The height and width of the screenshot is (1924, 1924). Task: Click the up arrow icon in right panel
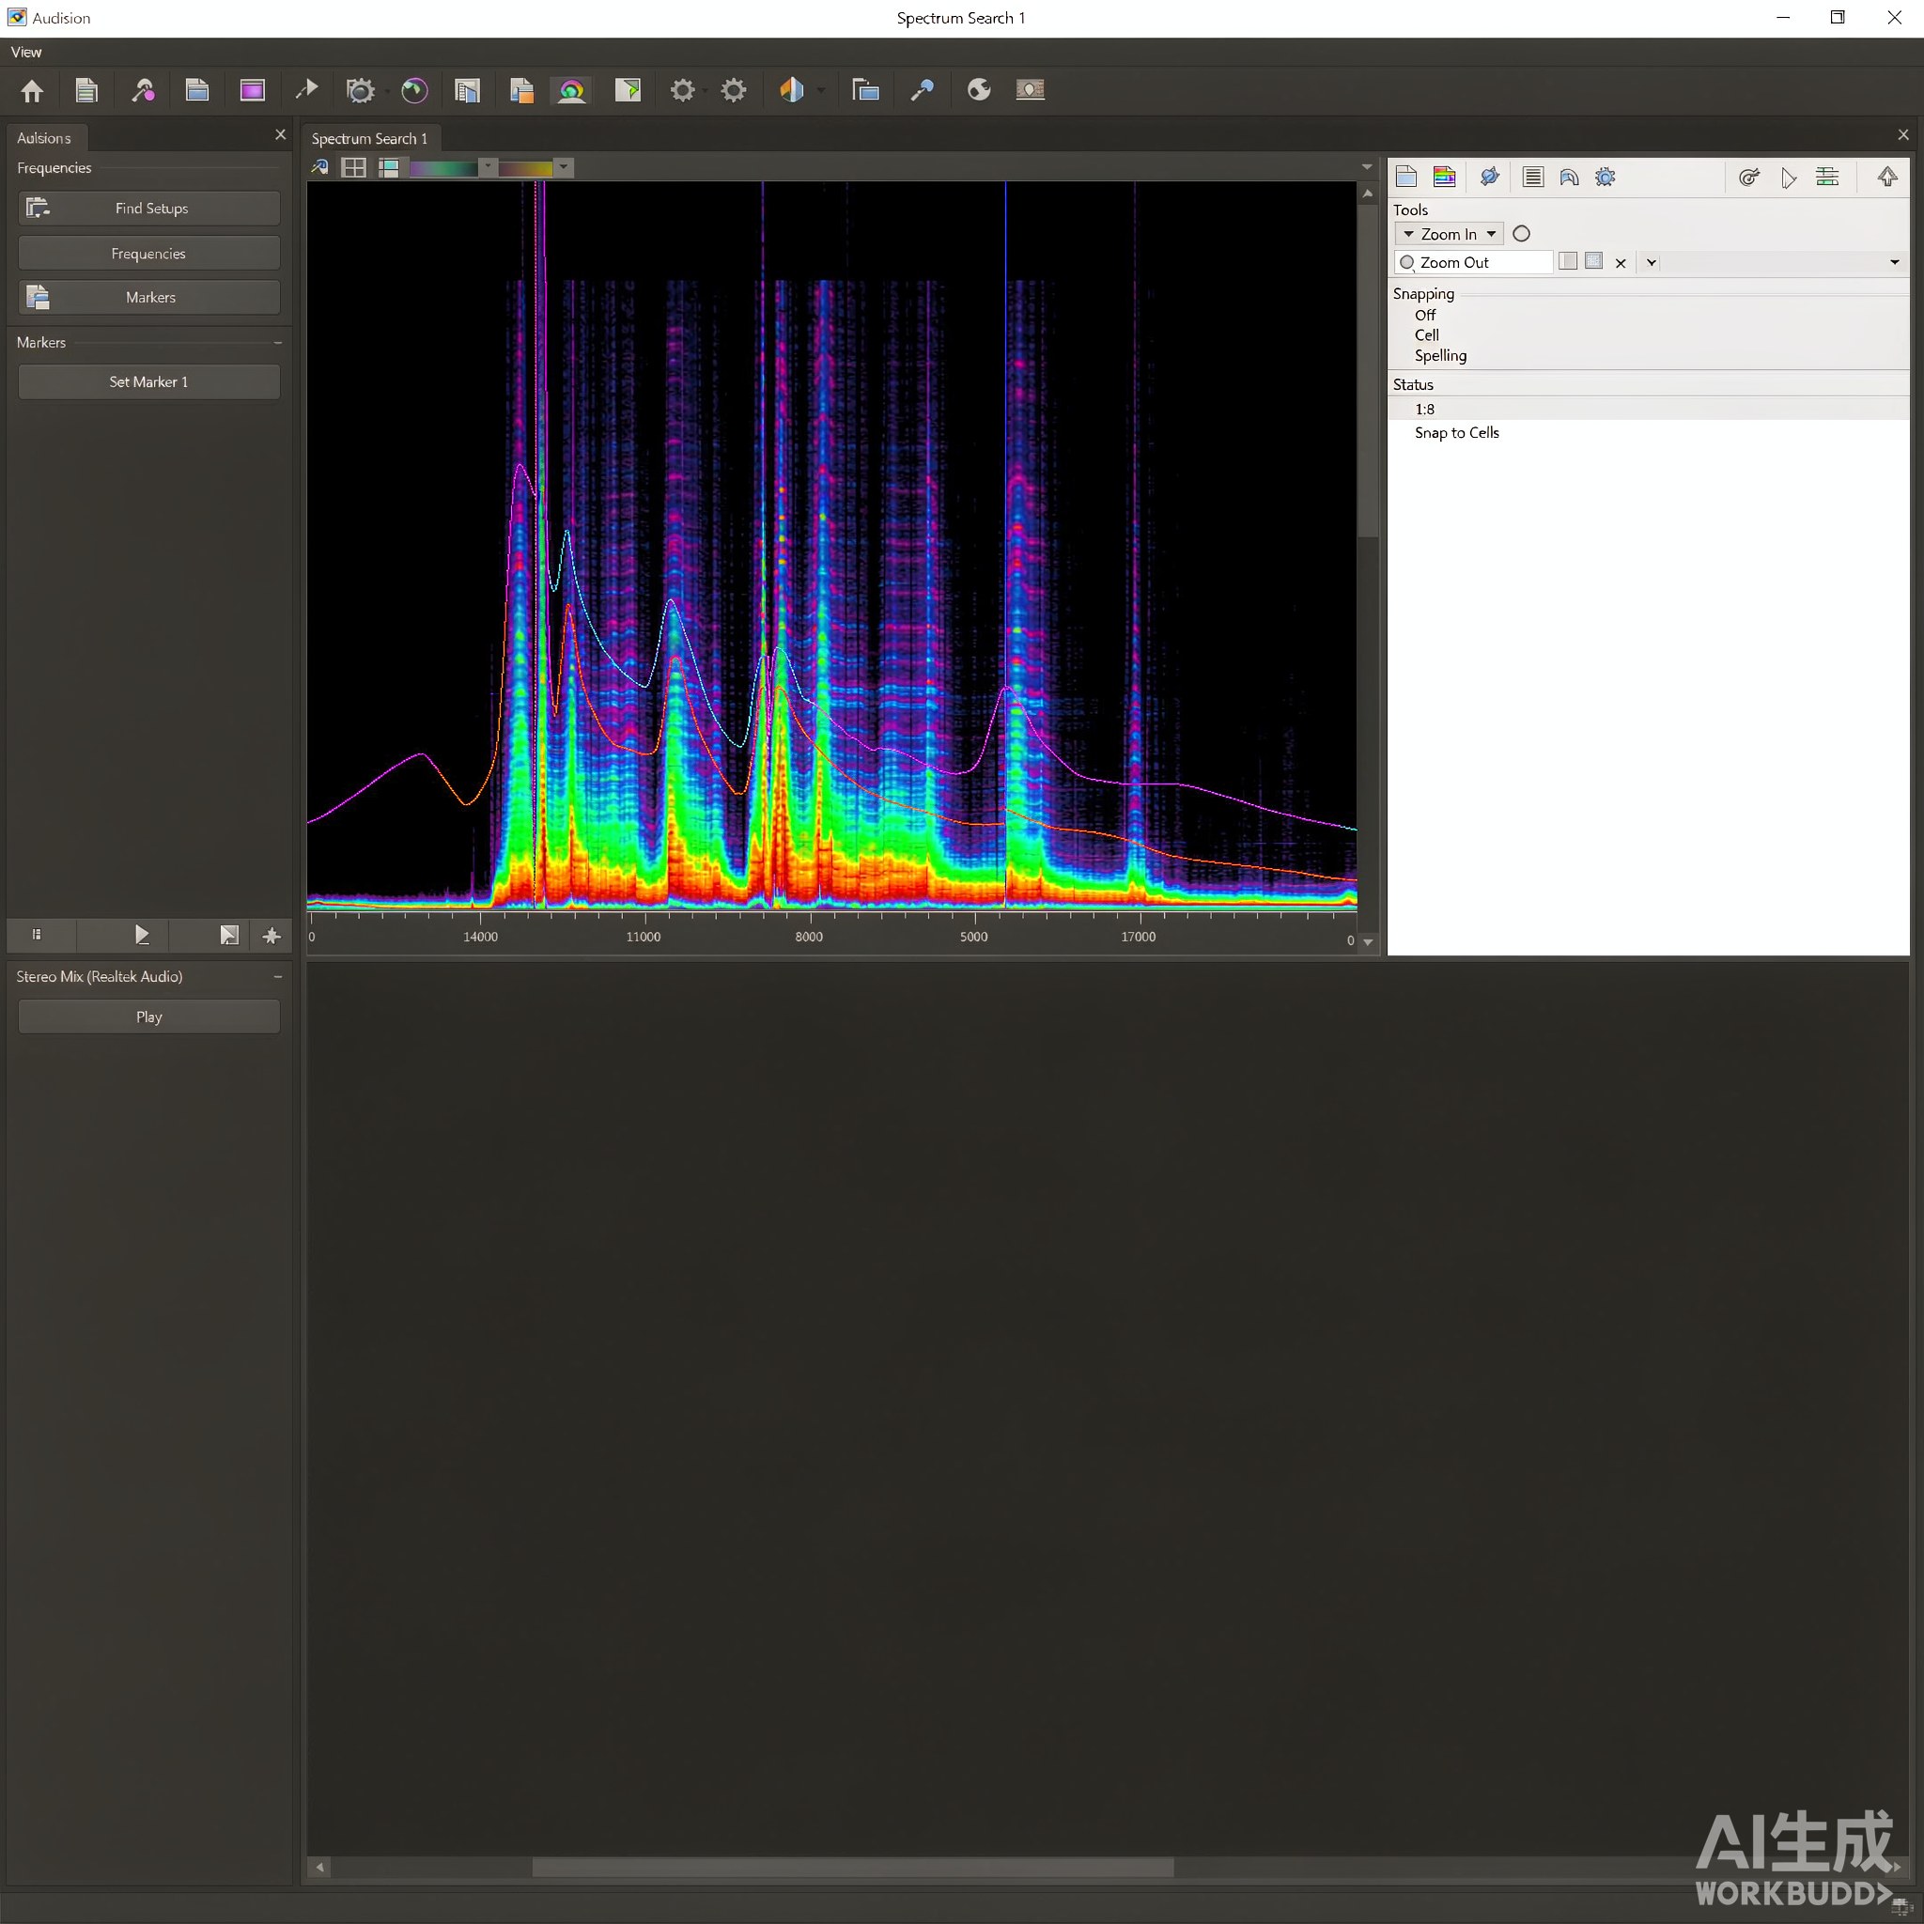(1887, 178)
